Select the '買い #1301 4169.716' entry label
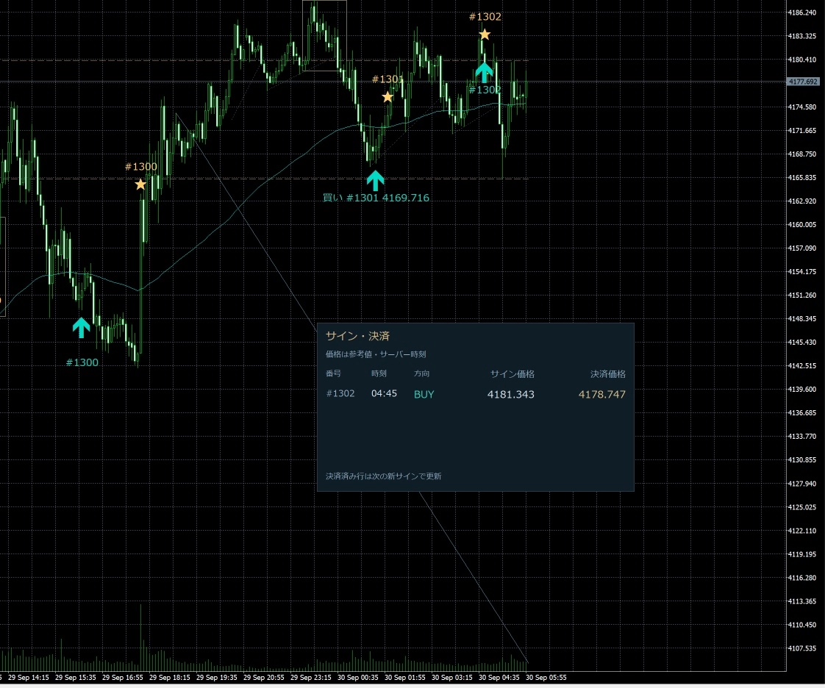 point(376,198)
